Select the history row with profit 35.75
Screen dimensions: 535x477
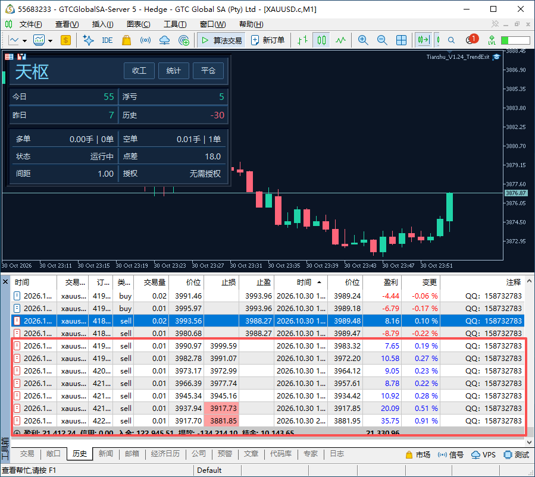pos(268,420)
